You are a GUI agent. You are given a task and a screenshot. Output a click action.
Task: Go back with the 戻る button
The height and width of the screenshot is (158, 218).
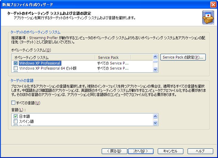(114, 151)
